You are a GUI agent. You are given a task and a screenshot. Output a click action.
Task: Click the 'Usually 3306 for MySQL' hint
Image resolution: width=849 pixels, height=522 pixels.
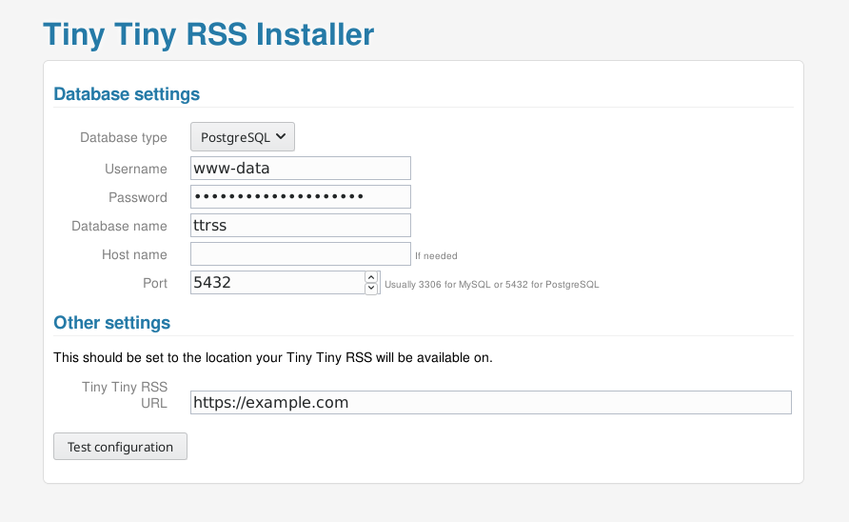[492, 285]
